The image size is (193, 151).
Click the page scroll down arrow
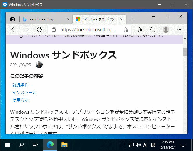(185, 131)
